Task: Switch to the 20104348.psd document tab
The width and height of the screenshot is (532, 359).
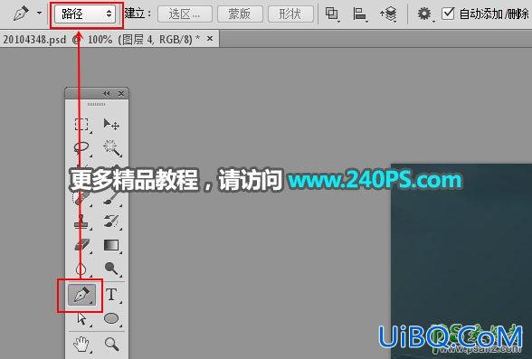Action: (101, 39)
